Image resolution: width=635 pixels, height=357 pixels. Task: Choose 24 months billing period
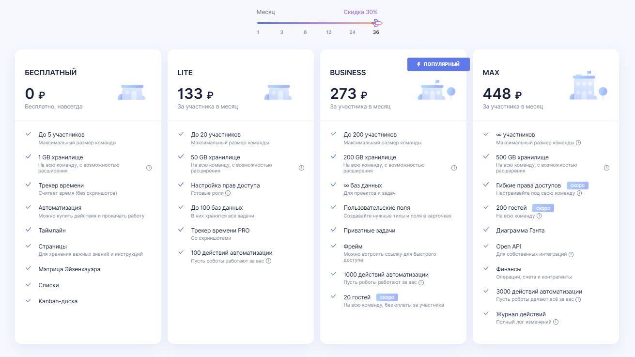pos(352,32)
